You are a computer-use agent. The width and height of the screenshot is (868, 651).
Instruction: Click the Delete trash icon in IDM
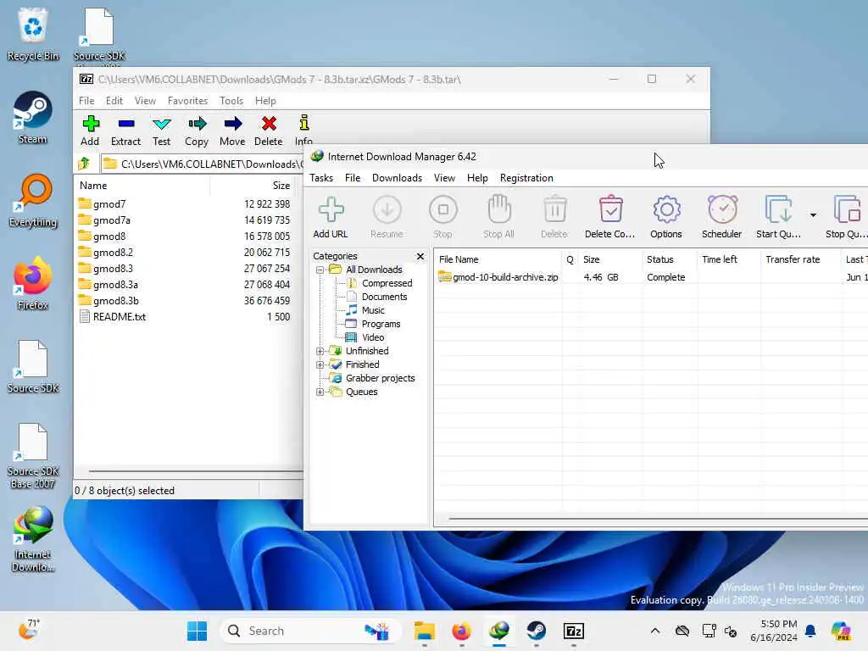pos(554,210)
